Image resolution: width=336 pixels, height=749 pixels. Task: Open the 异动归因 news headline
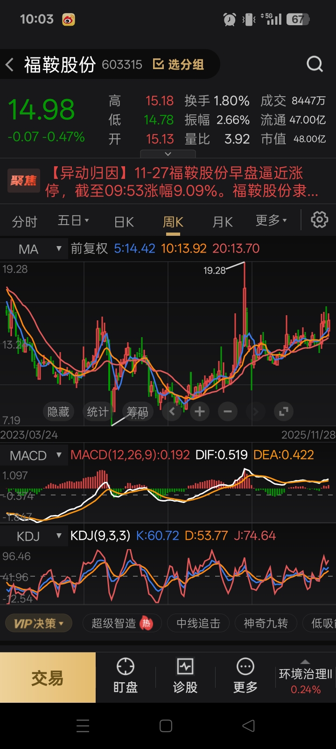(182, 181)
